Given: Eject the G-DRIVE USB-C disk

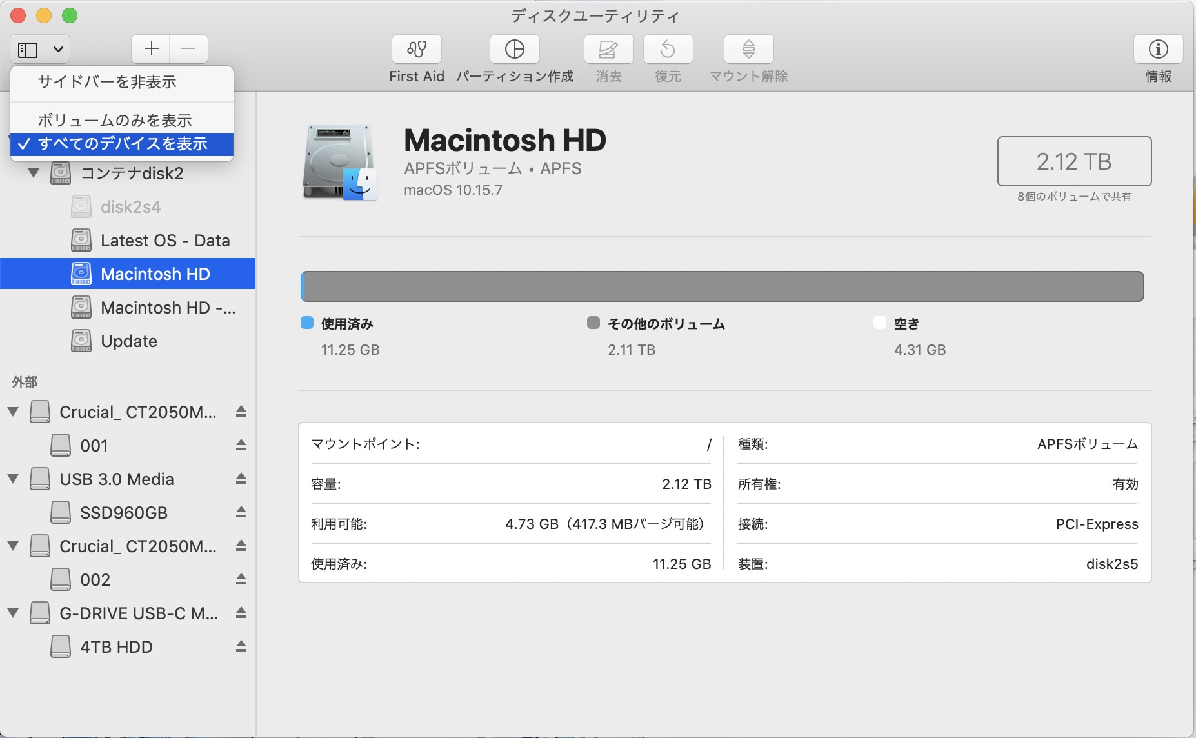Looking at the screenshot, I should click(x=241, y=613).
